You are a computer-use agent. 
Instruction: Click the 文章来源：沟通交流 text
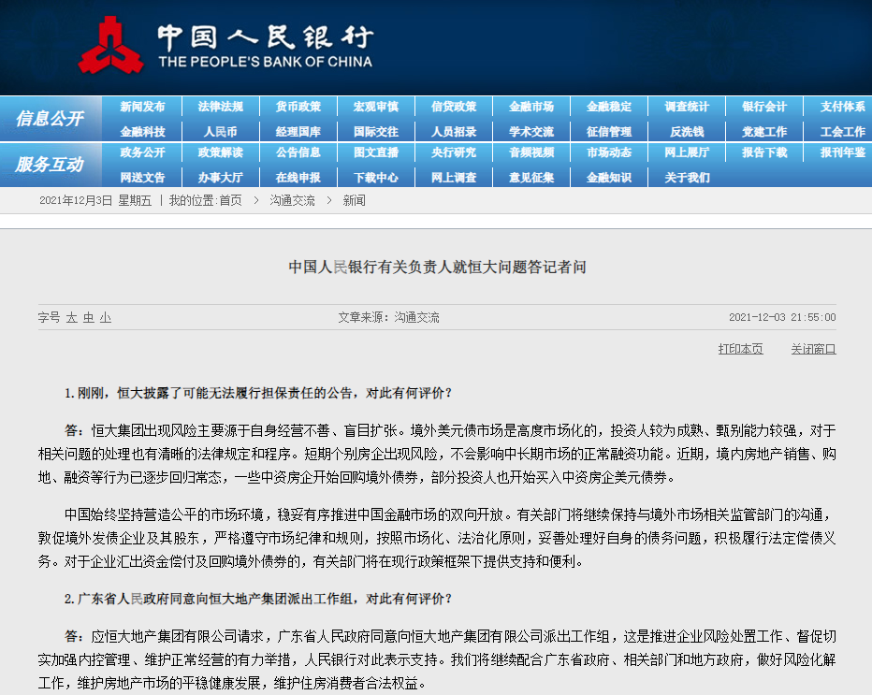[388, 317]
